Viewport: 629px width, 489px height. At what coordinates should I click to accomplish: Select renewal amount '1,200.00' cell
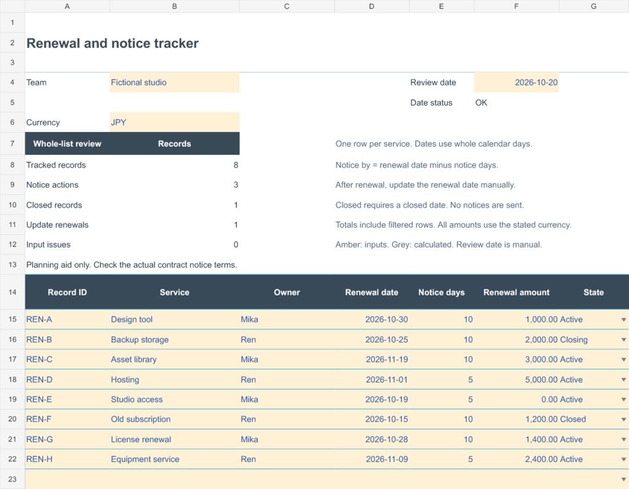point(516,419)
